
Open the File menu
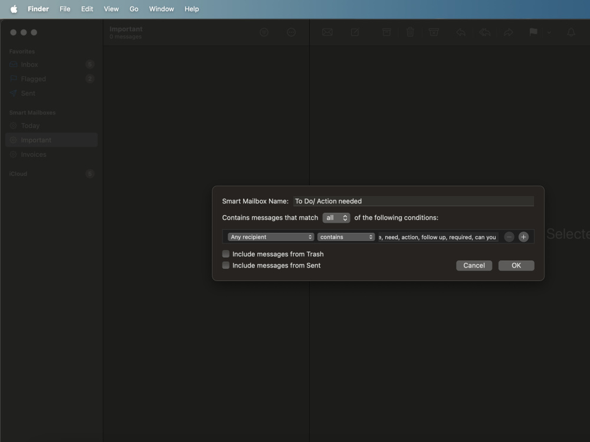[65, 9]
